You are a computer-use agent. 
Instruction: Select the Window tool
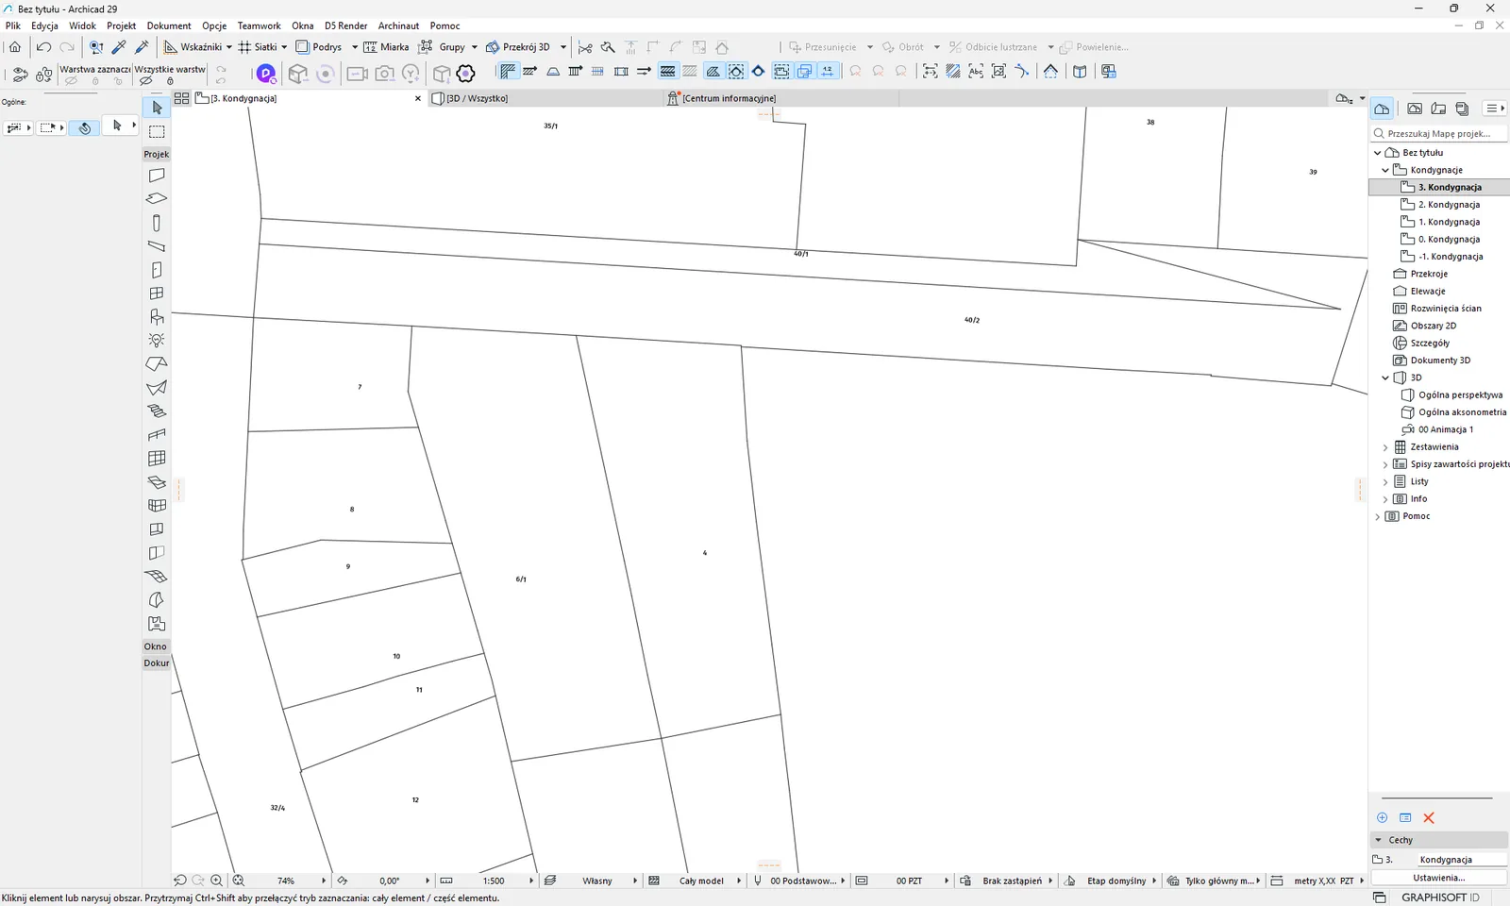click(x=157, y=294)
